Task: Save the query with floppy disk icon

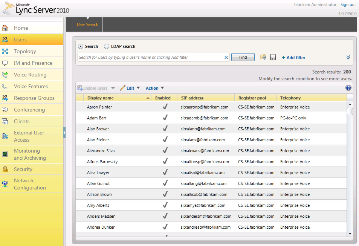Action: click(273, 57)
